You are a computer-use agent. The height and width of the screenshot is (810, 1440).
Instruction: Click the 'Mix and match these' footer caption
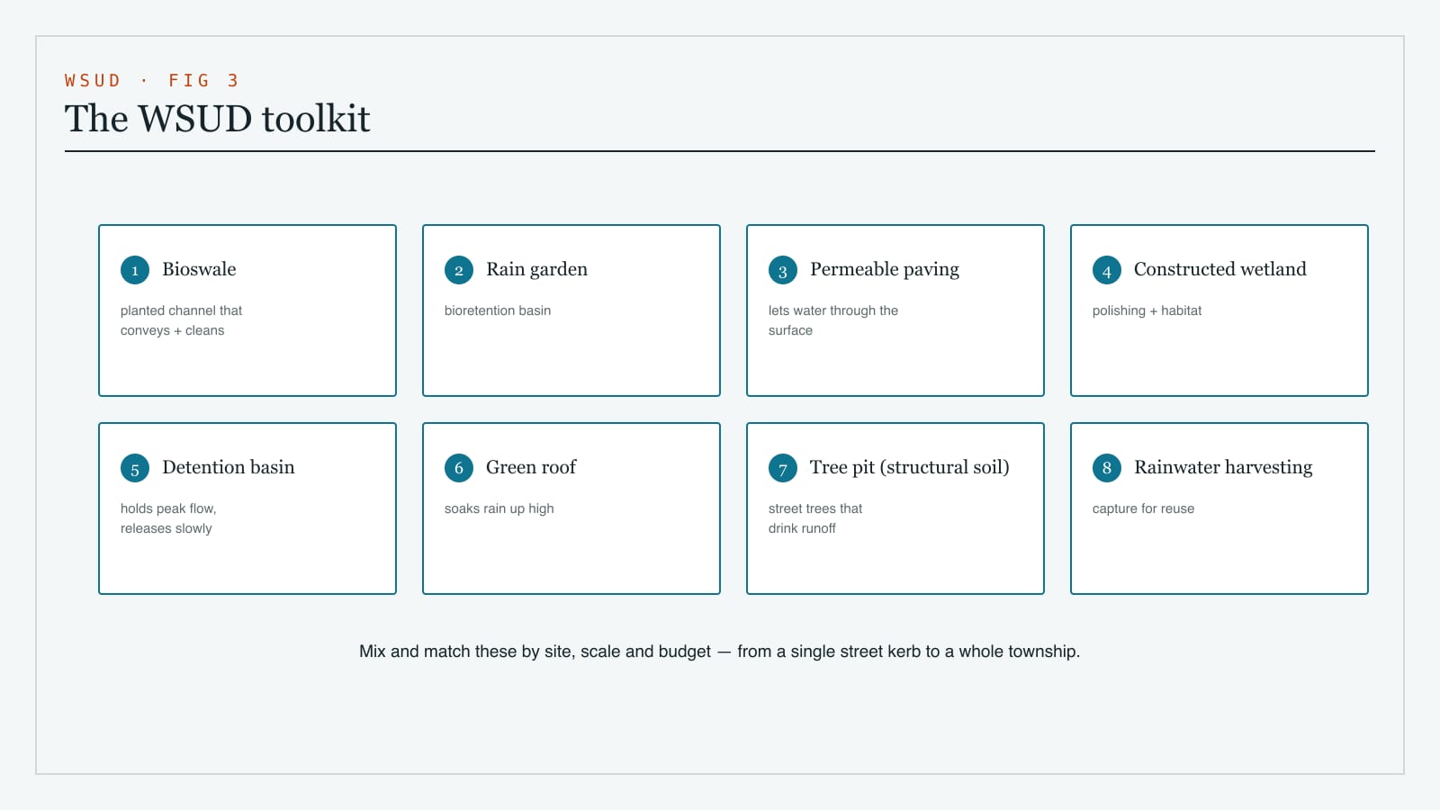pyautogui.click(x=720, y=651)
